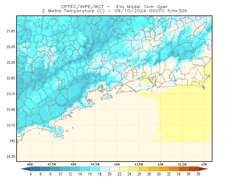
Task: Click the 43W longitude label
Action: pos(160,164)
